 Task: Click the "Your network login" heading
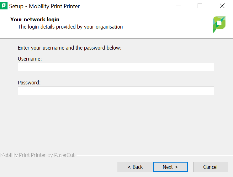[x=35, y=19]
